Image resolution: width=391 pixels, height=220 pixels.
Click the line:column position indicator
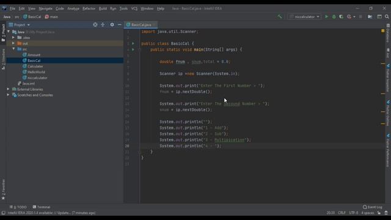[x=331, y=213]
